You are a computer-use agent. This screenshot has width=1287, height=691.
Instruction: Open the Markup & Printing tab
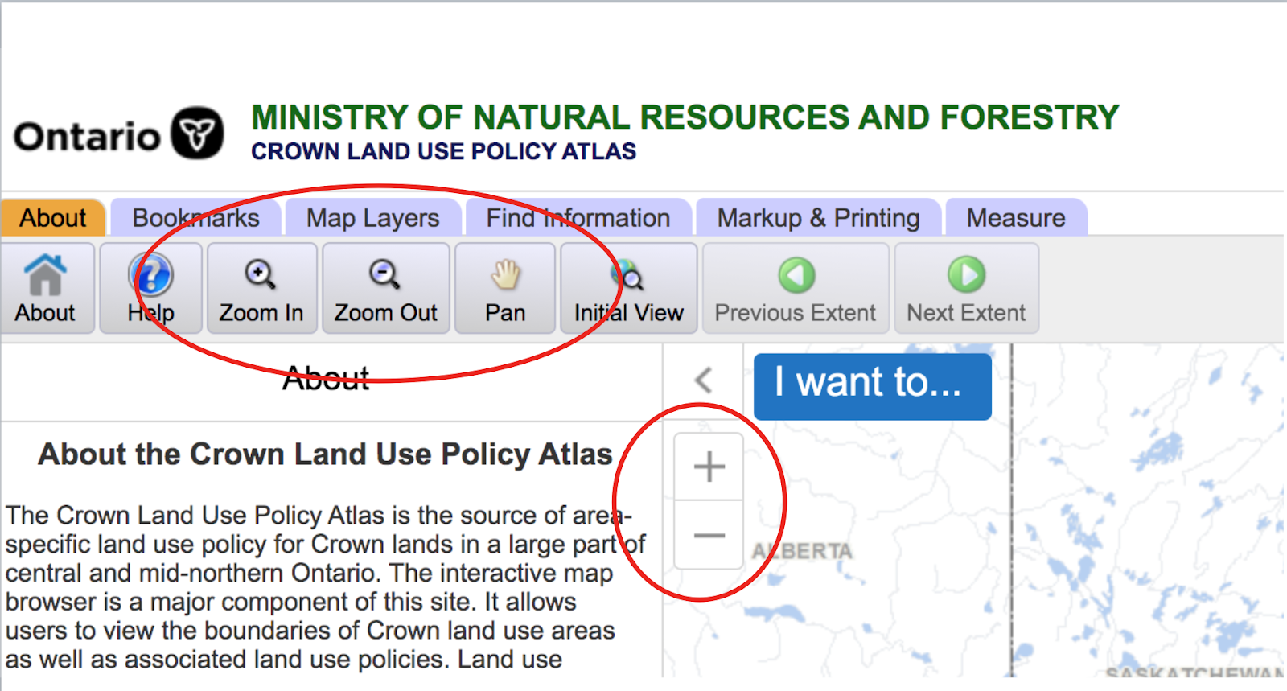818,218
